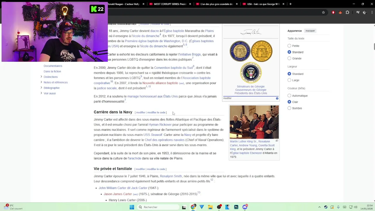Open OBS Studio from the taskbar

point(219,207)
